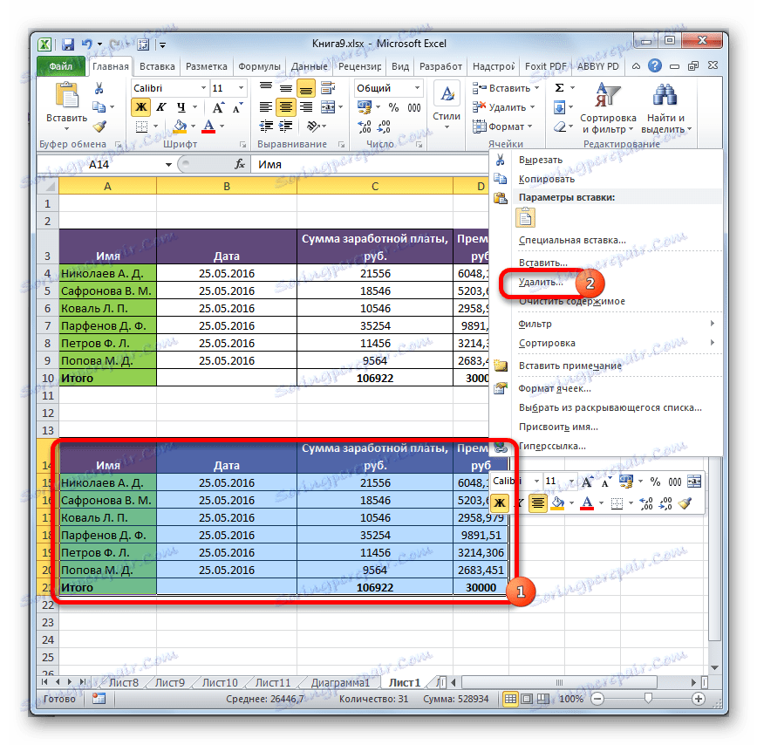The image size is (757, 745).
Task: Open Гиперссылка... from context menu
Action: pos(552,446)
